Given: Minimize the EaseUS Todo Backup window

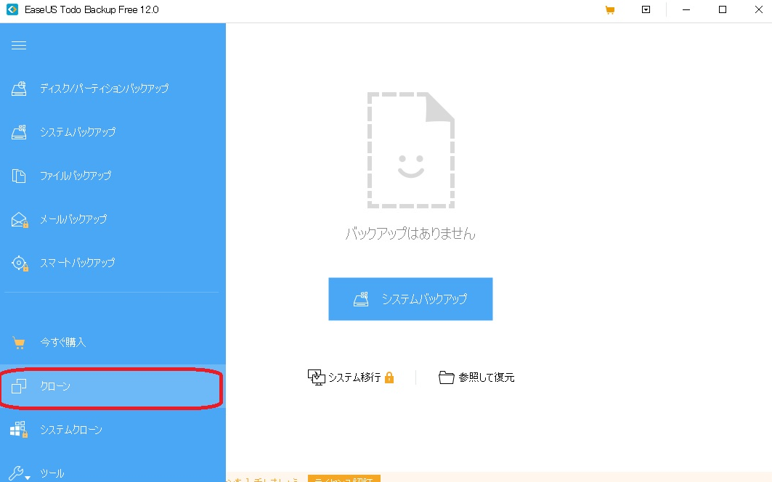Looking at the screenshot, I should tap(686, 9).
